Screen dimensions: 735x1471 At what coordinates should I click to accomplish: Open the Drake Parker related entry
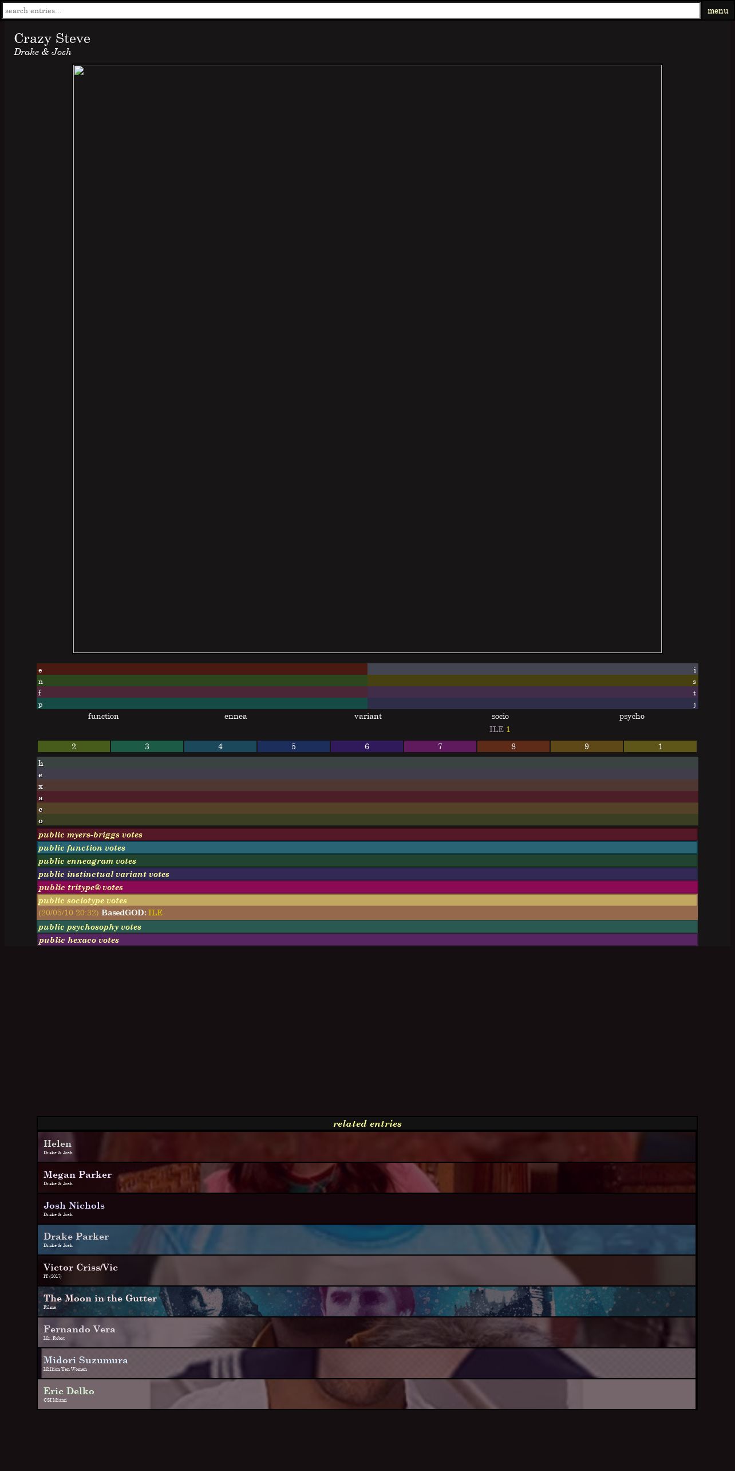(367, 1240)
